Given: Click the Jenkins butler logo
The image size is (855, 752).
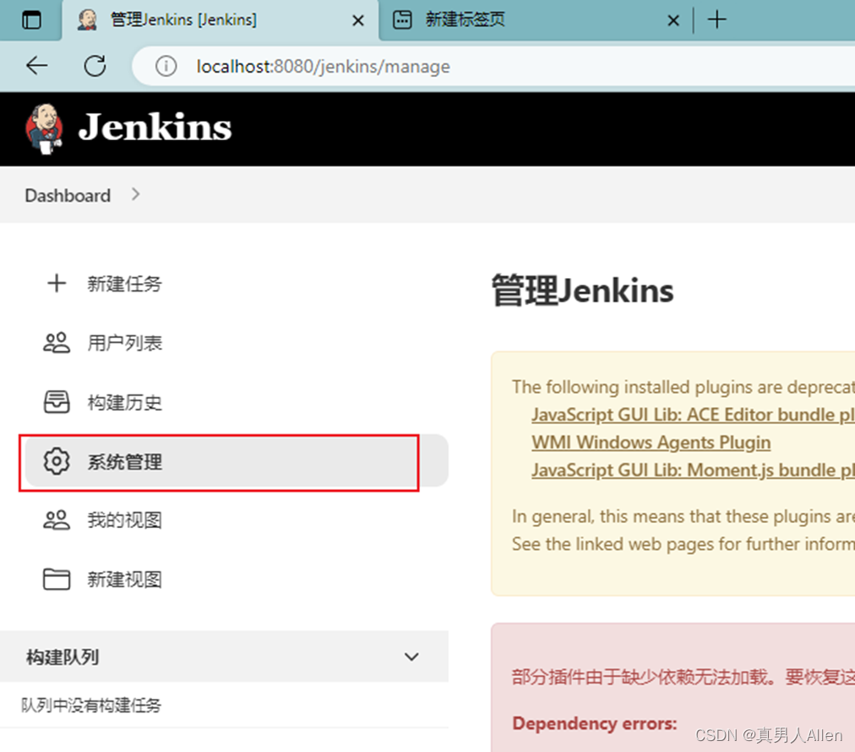Looking at the screenshot, I should pyautogui.click(x=44, y=128).
